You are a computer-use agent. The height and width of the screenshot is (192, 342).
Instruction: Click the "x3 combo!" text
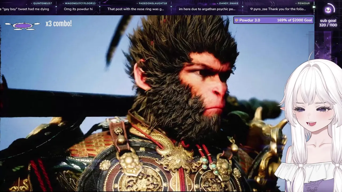click(59, 23)
